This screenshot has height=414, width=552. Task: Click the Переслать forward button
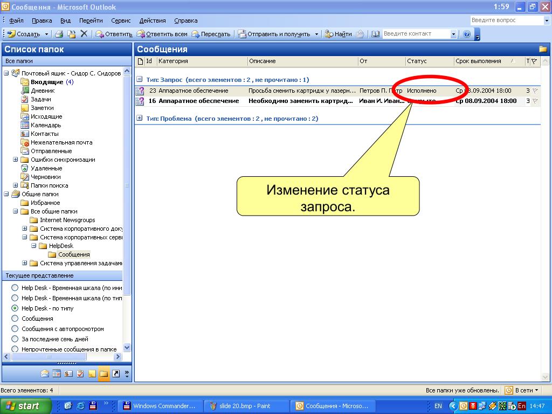(x=211, y=34)
